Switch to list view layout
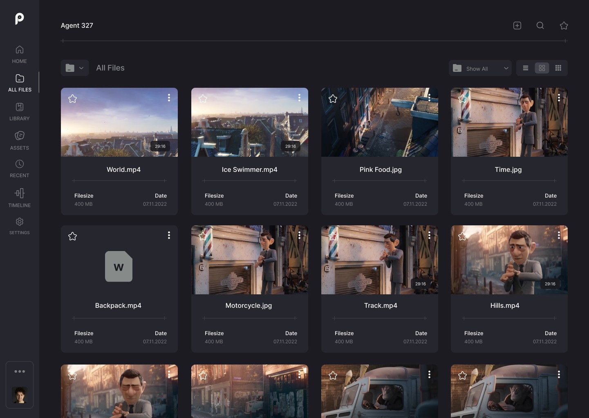The height and width of the screenshot is (418, 589). click(526, 68)
